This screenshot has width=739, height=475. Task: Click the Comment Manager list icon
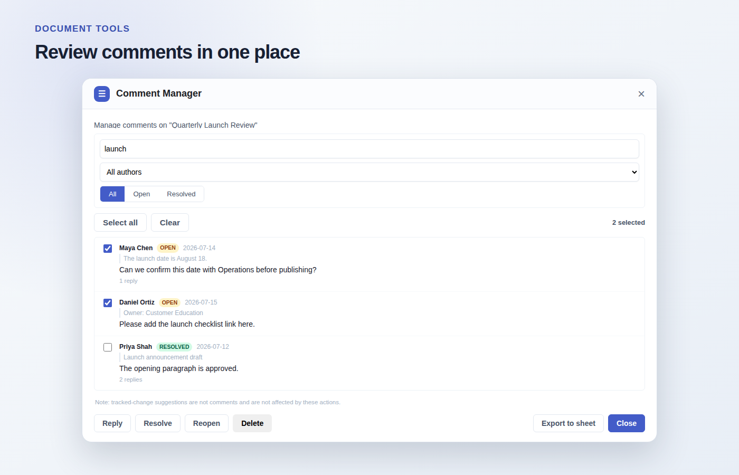pos(102,94)
